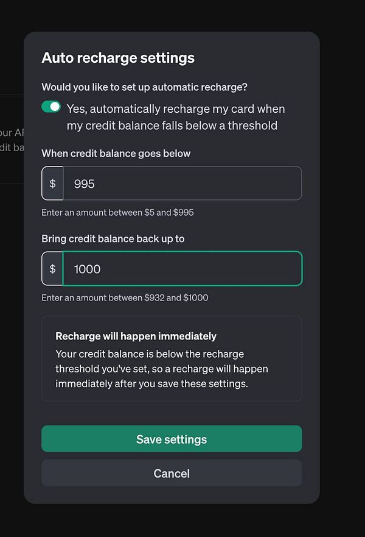Image resolution: width=365 pixels, height=537 pixels.
Task: Click the dark backdrop above the dialog
Action: pos(182,15)
